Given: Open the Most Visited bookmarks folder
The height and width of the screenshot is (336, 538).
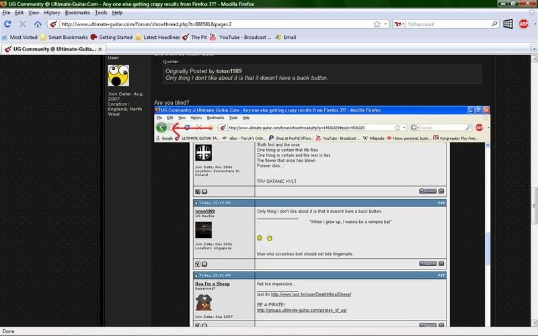Looking at the screenshot, I should tap(20, 37).
